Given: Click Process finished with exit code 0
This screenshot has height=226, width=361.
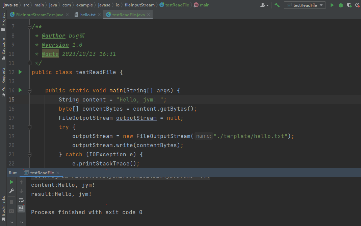Looking at the screenshot, I should tap(86, 212).
